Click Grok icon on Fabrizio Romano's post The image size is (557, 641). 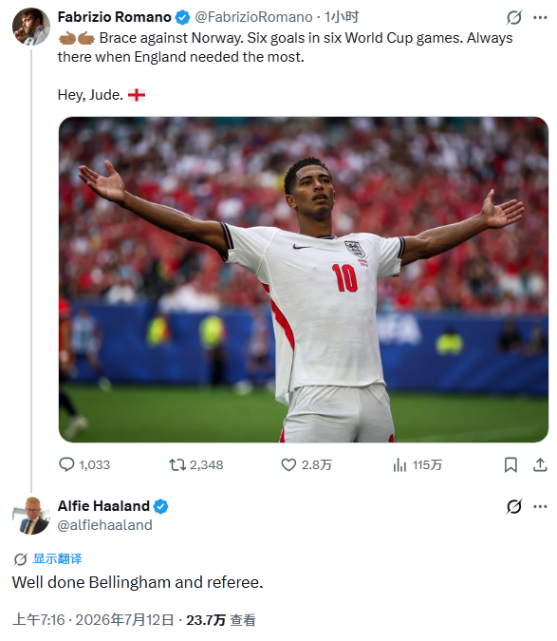click(x=514, y=17)
